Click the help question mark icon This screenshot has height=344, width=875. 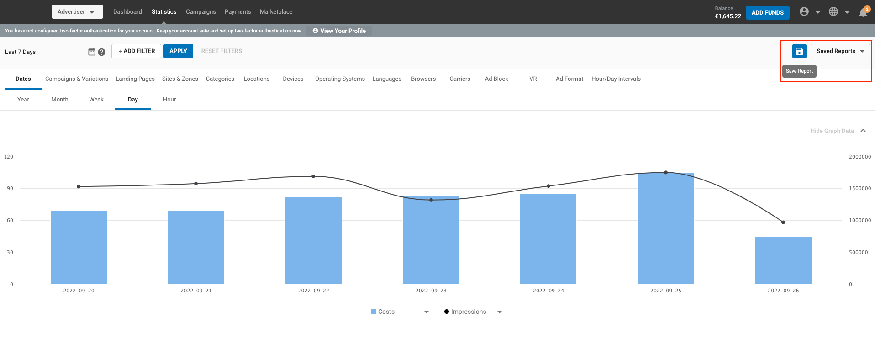coord(102,52)
